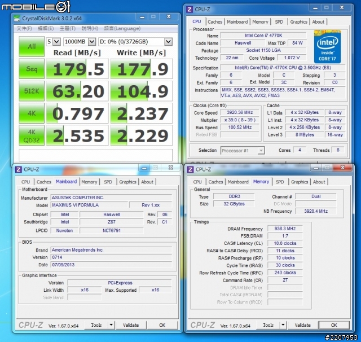Start the 512K benchmark test
Screen dimensions: 361x342
[x=32, y=91]
